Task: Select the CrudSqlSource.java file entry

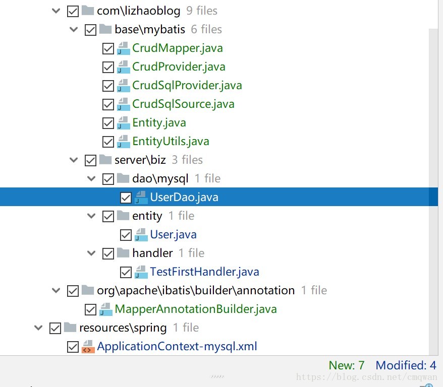Action: [x=183, y=104]
